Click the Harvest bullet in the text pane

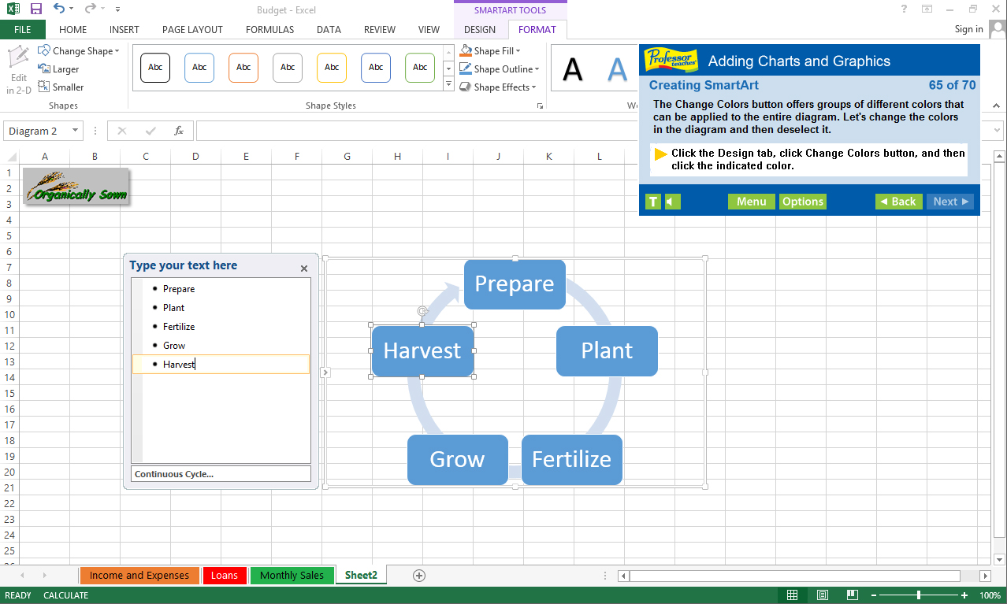pyautogui.click(x=179, y=364)
